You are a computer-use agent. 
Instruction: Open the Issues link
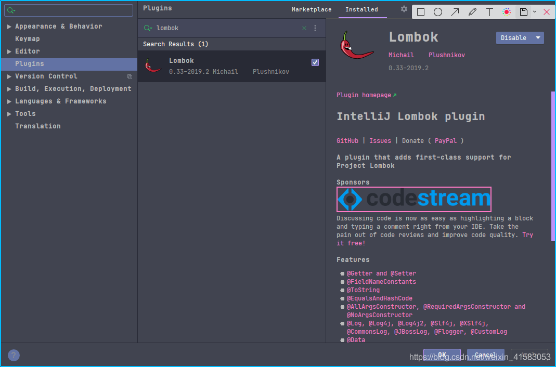click(380, 141)
